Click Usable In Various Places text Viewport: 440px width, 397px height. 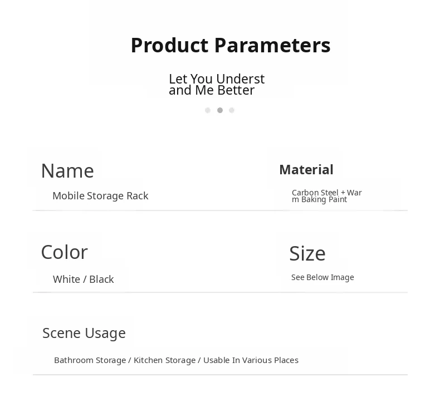(251, 360)
